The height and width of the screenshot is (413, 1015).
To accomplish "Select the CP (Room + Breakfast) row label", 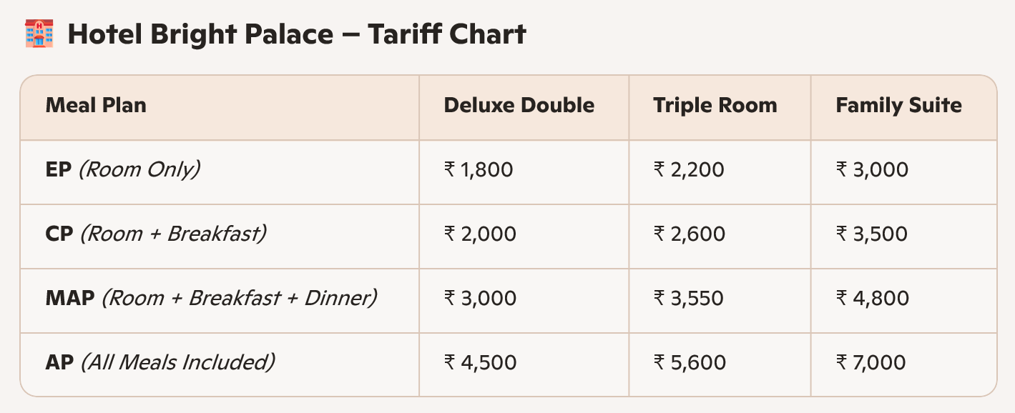I will (x=156, y=234).
